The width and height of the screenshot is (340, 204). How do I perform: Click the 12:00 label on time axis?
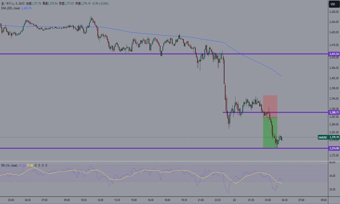coord(100,200)
